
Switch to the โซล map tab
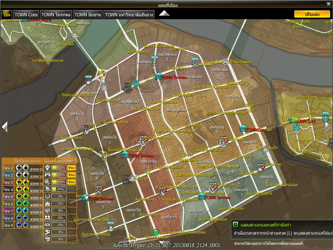pyautogui.click(x=7, y=15)
